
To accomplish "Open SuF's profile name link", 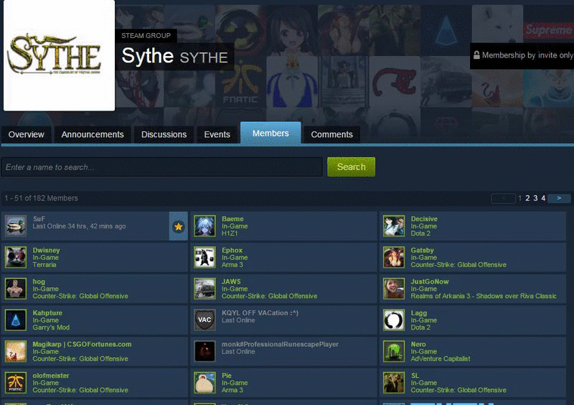I will pos(39,219).
